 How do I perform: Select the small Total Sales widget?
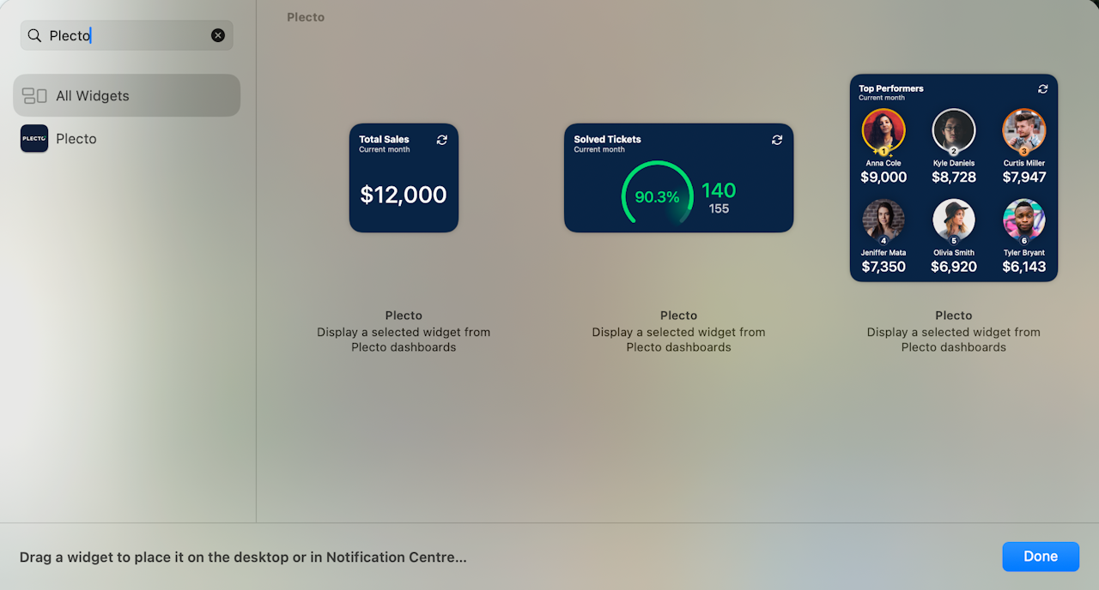point(404,178)
